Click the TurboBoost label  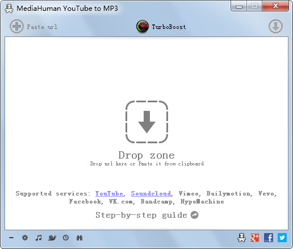coord(169,27)
